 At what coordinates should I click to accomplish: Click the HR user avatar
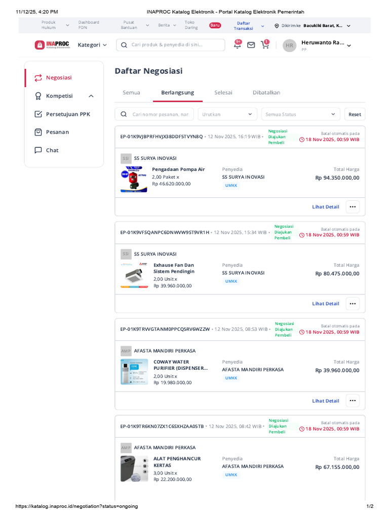coord(289,46)
